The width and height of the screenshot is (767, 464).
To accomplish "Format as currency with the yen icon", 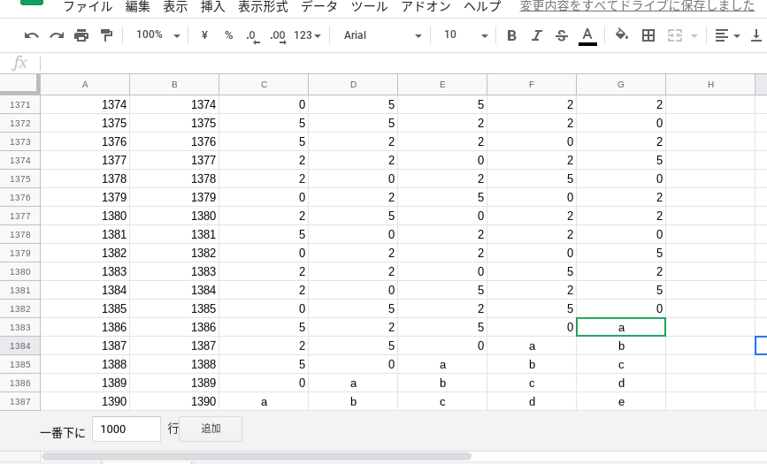I will pyautogui.click(x=204, y=34).
